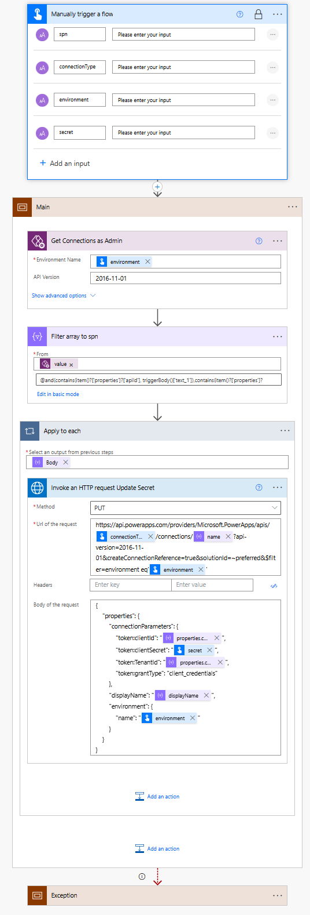Image resolution: width=310 pixels, height=915 pixels.
Task: Open options menu for the spn input
Action: [x=272, y=35]
